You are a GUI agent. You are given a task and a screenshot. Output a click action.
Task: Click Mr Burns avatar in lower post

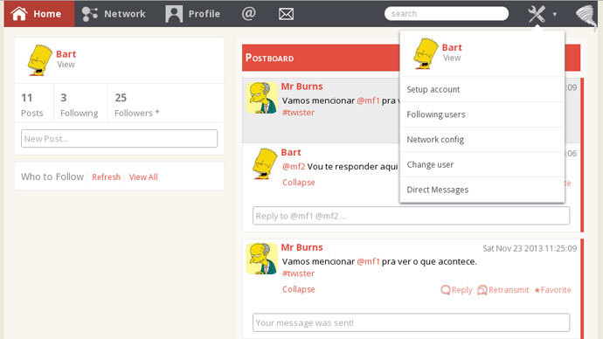pyautogui.click(x=261, y=259)
